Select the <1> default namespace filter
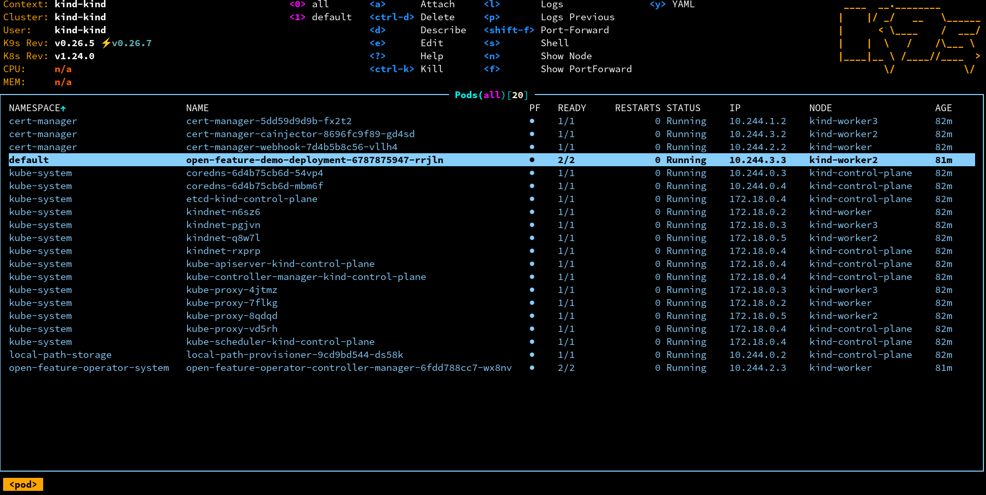This screenshot has width=986, height=495. (320, 17)
